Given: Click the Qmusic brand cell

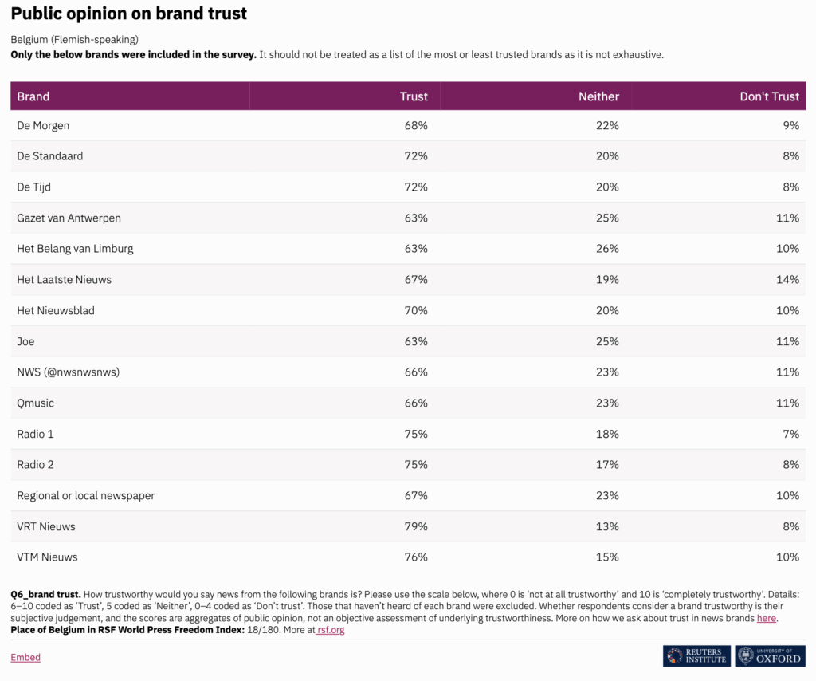Looking at the screenshot, I should (x=36, y=403).
